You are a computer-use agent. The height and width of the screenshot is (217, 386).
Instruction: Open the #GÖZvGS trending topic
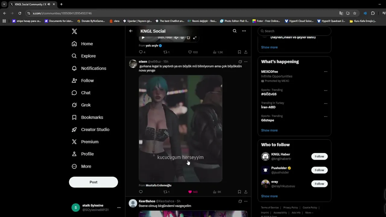click(x=269, y=94)
